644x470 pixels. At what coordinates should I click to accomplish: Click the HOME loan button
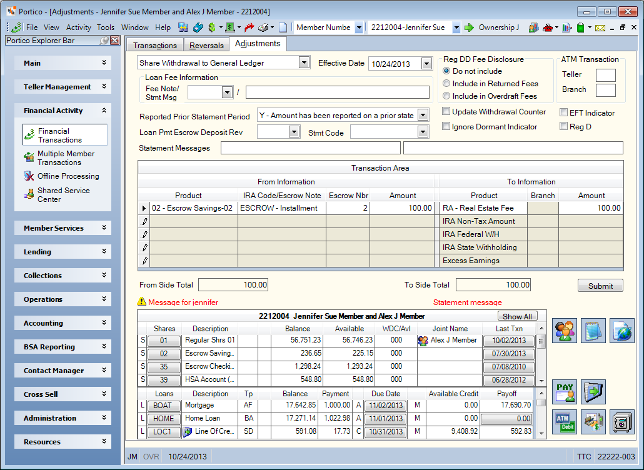click(163, 419)
